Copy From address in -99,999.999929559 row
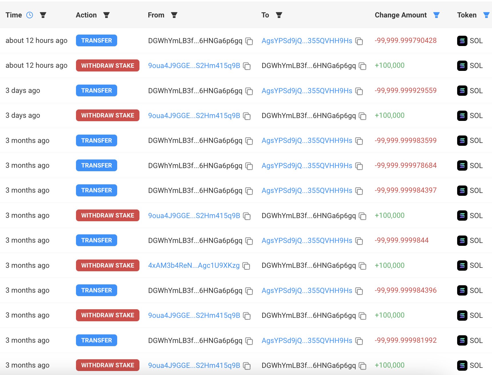 click(249, 91)
